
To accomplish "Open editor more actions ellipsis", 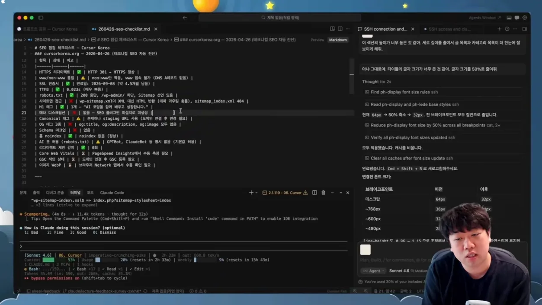I will [348, 29].
